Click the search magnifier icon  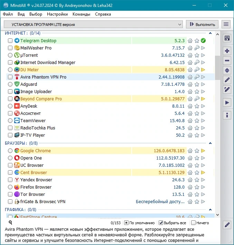click(10, 223)
